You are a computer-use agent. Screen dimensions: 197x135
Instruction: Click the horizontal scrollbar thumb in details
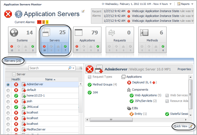click(111, 120)
